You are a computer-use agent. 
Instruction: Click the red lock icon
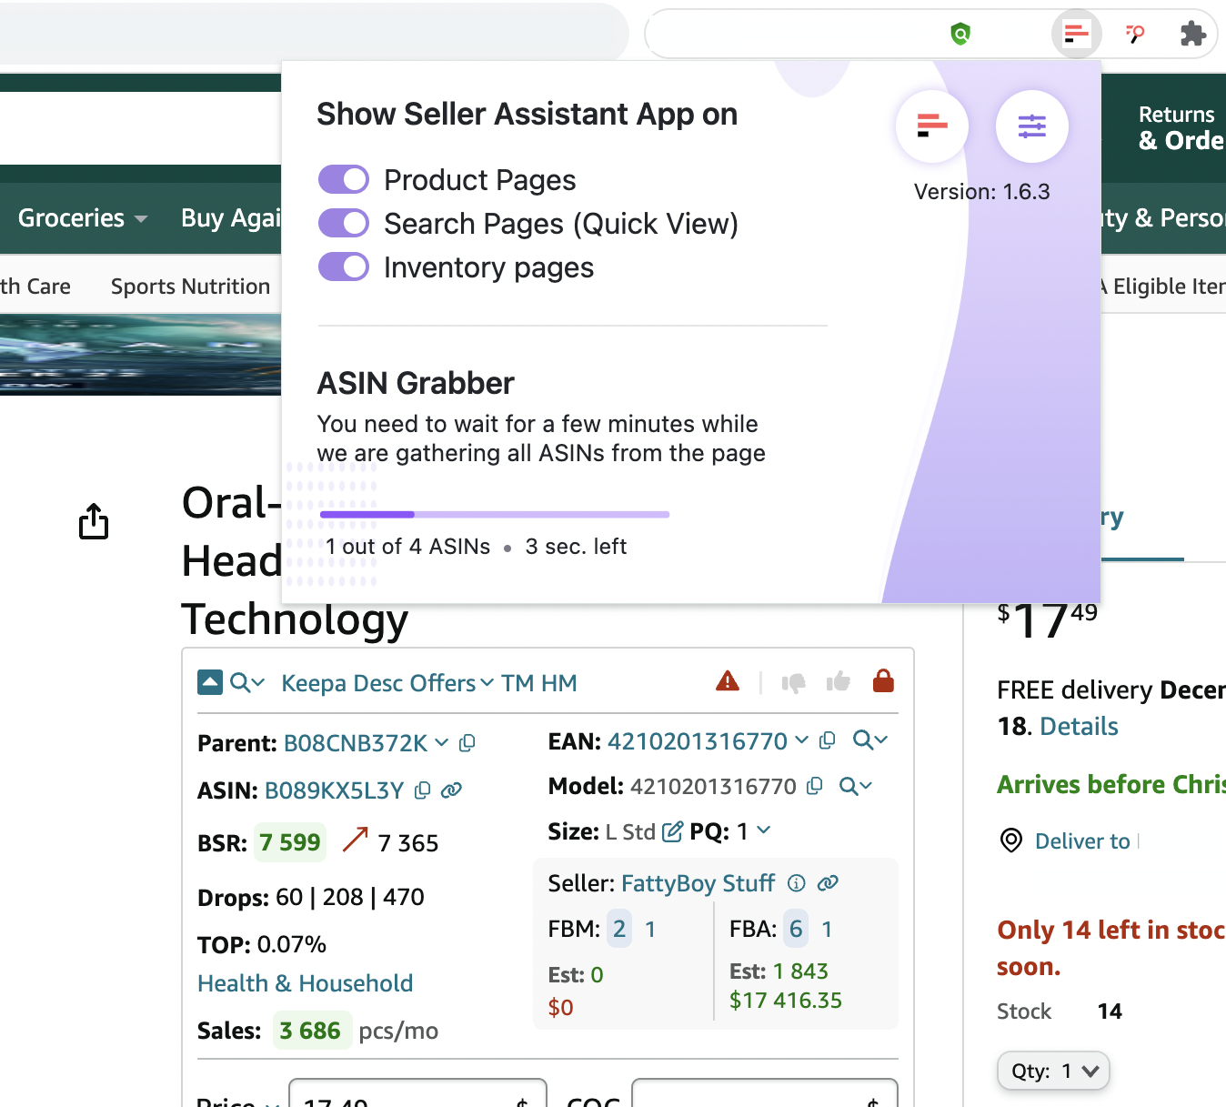point(883,680)
